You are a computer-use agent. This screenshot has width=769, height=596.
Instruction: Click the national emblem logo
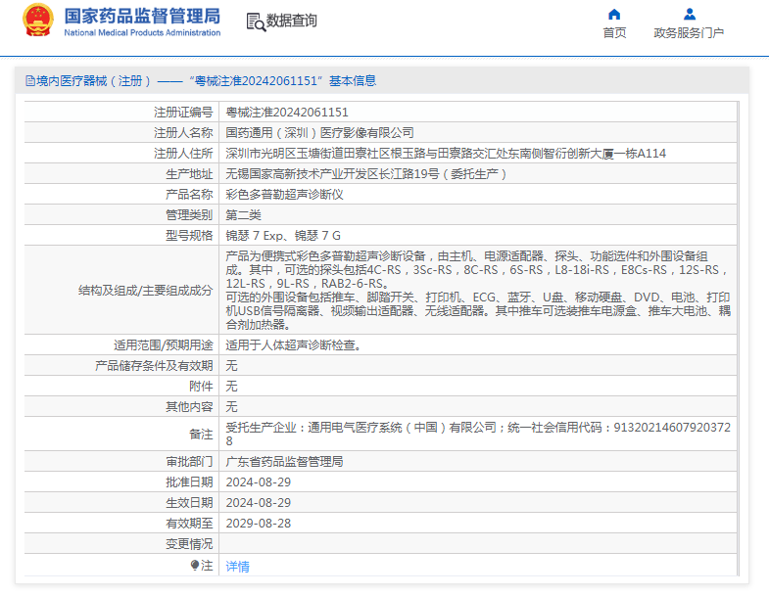coord(38,21)
